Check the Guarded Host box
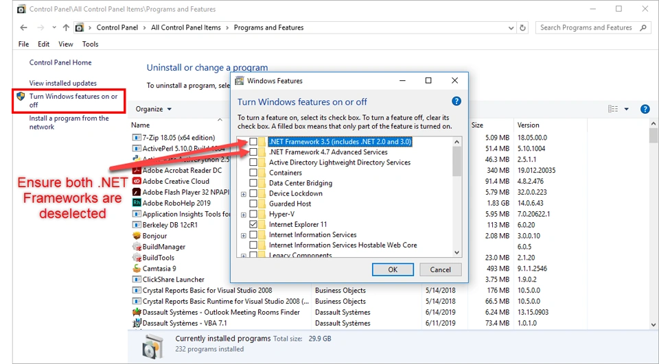Screen dimensions: 659x364 pyautogui.click(x=253, y=204)
